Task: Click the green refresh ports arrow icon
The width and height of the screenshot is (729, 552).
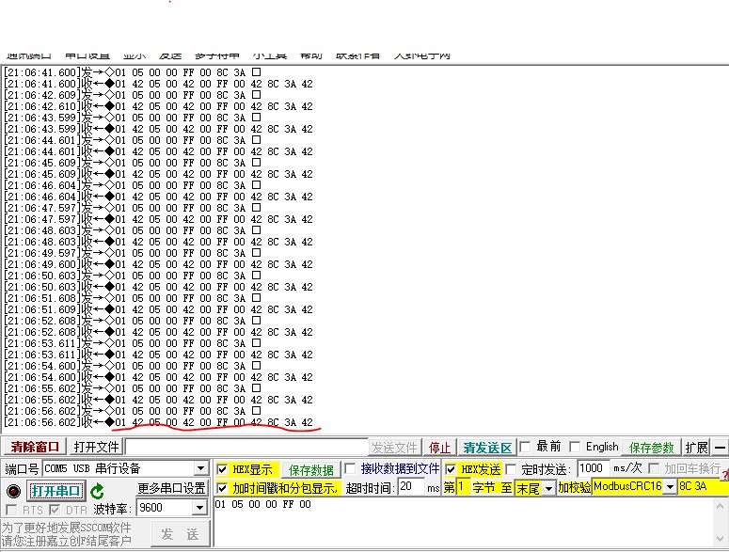Action: [98, 491]
